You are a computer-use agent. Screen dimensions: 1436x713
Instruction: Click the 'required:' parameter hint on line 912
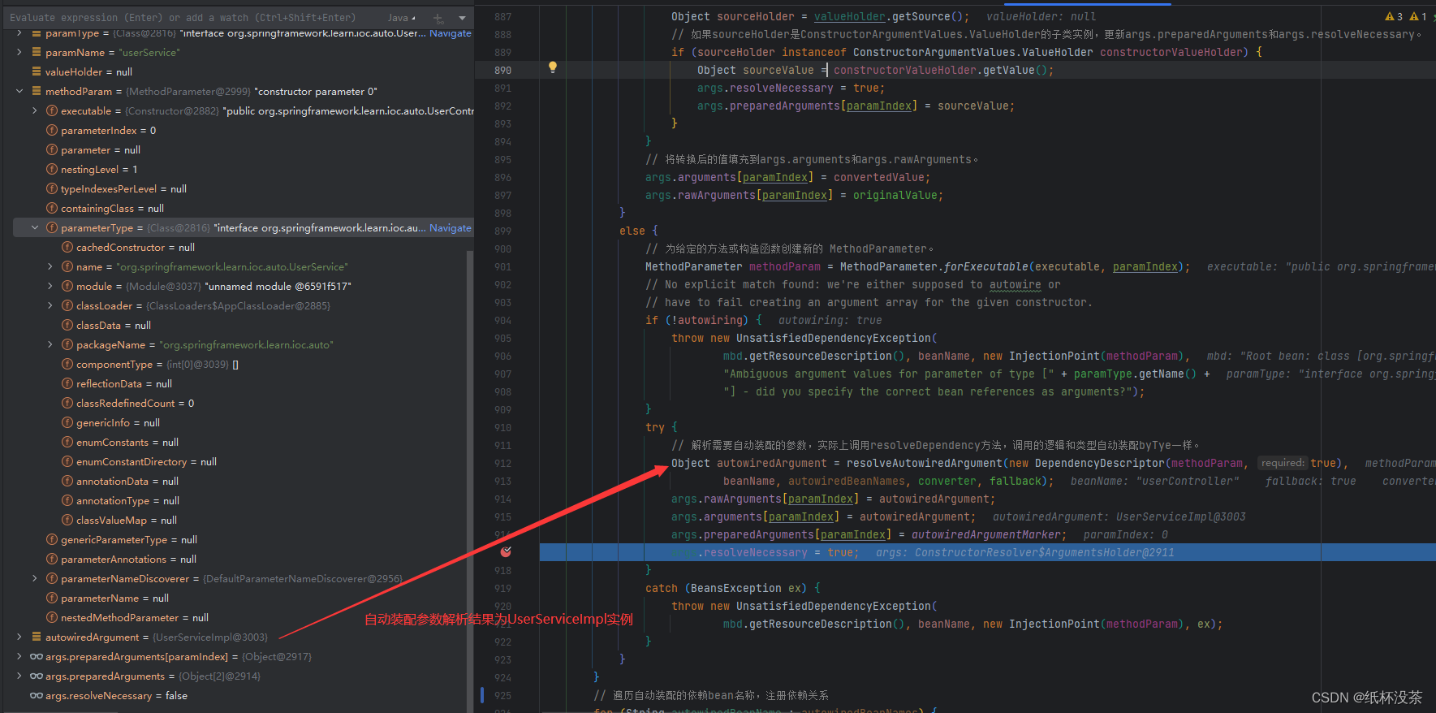pos(1283,463)
